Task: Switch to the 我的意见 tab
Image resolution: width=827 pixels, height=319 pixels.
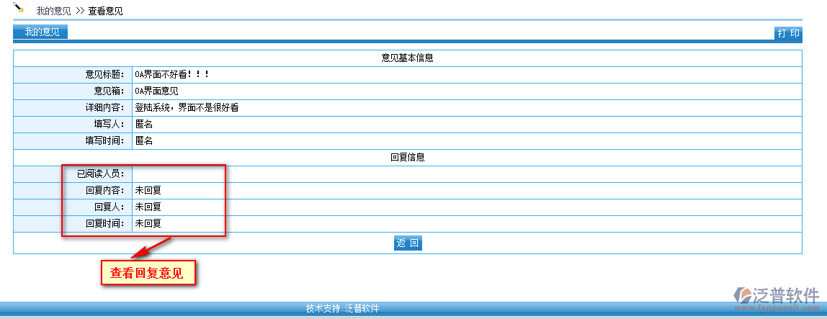Action: pyautogui.click(x=40, y=32)
